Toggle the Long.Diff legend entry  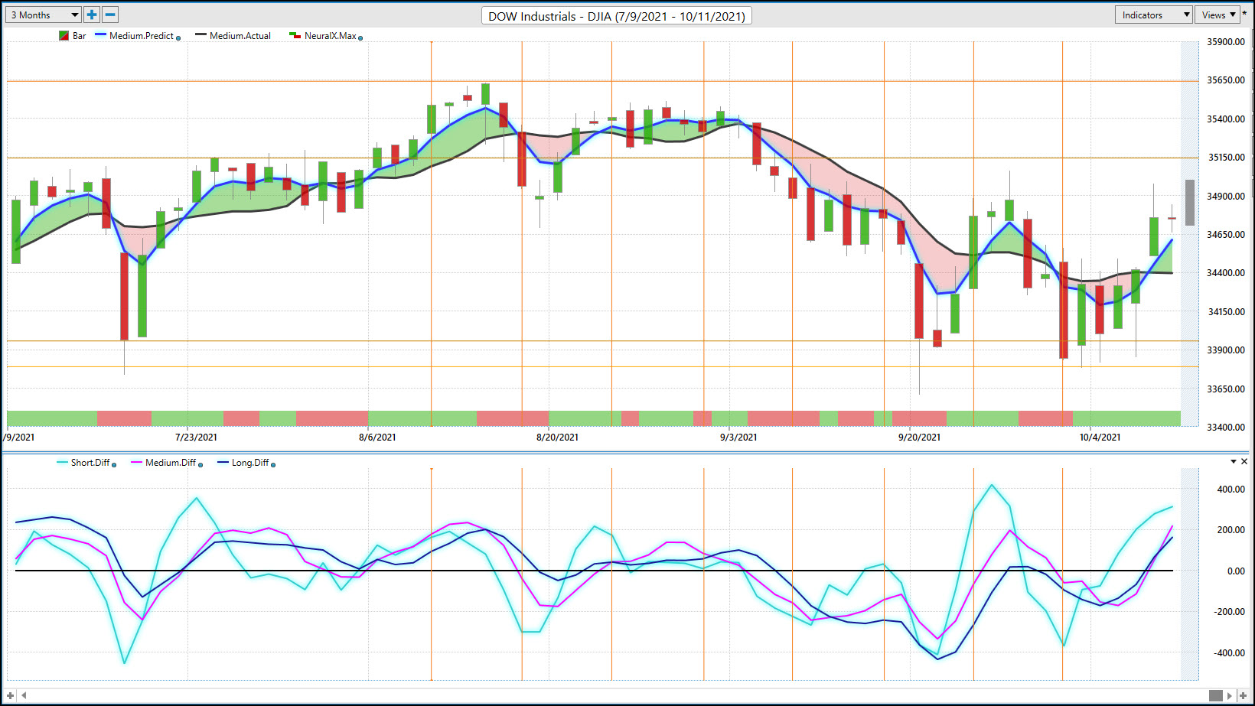(x=243, y=463)
